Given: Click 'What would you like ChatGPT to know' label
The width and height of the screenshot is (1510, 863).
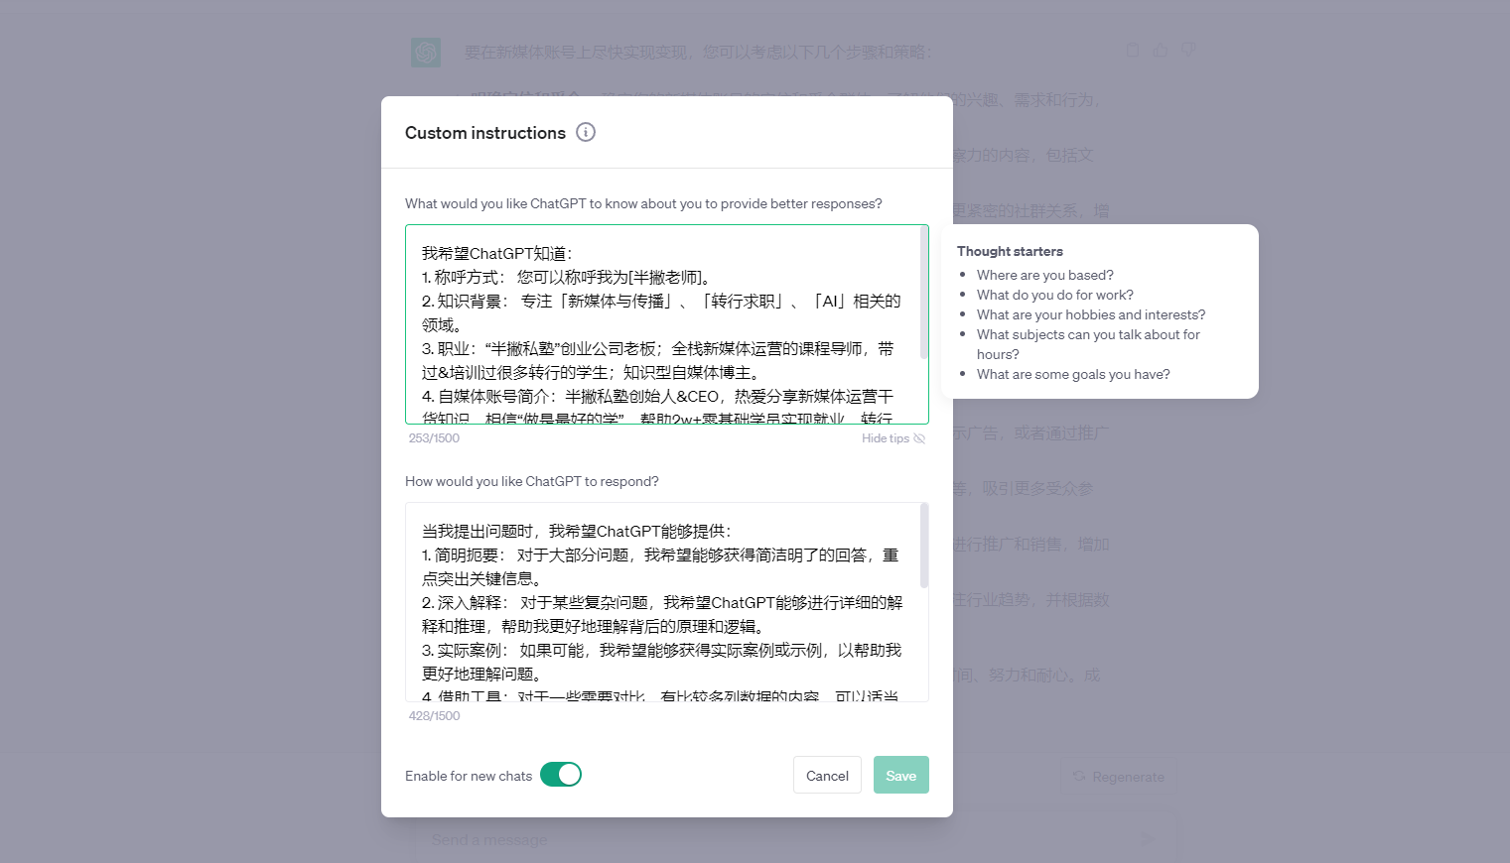Looking at the screenshot, I should click(643, 203).
